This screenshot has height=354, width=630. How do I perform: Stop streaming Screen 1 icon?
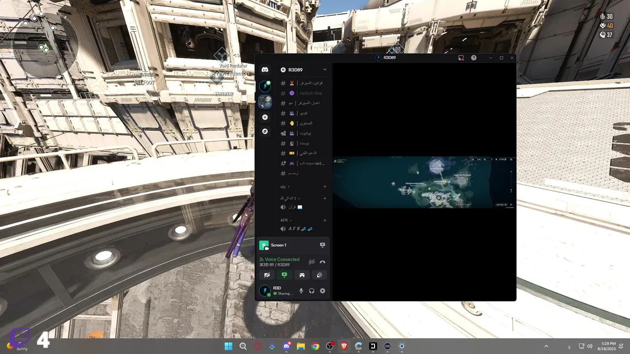[x=322, y=245]
